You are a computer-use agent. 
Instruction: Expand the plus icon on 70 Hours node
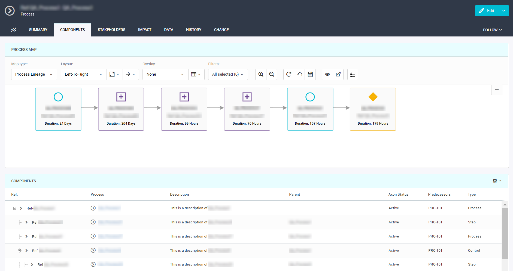[x=247, y=97]
